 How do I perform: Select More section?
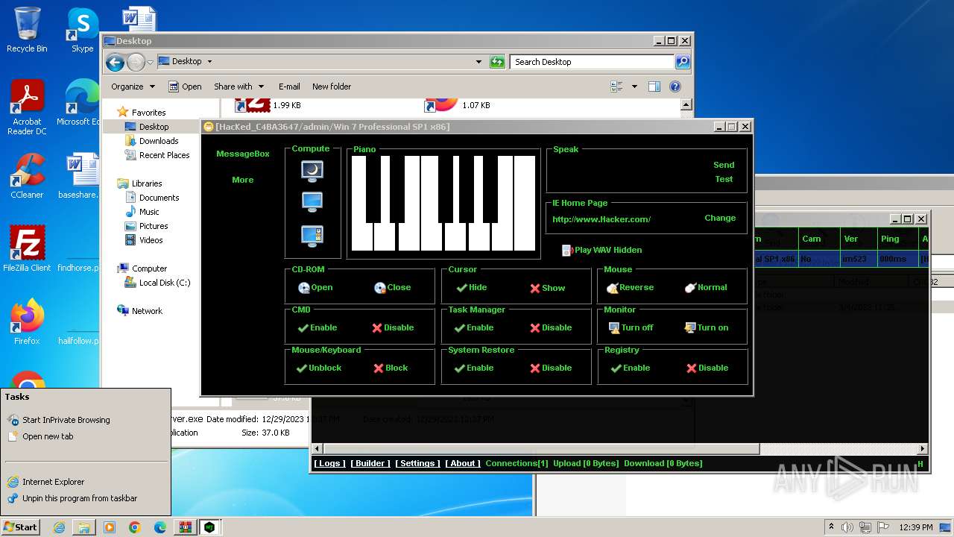pos(243,180)
